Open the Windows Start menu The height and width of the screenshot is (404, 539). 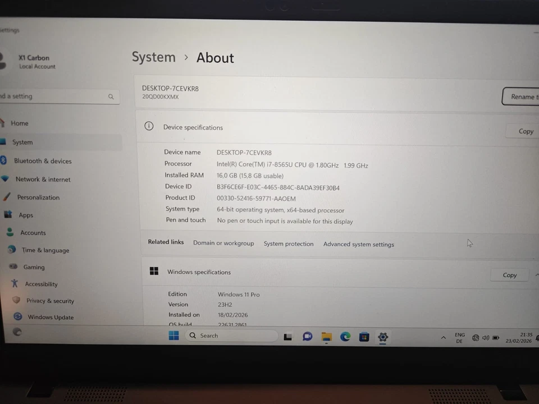coord(173,336)
